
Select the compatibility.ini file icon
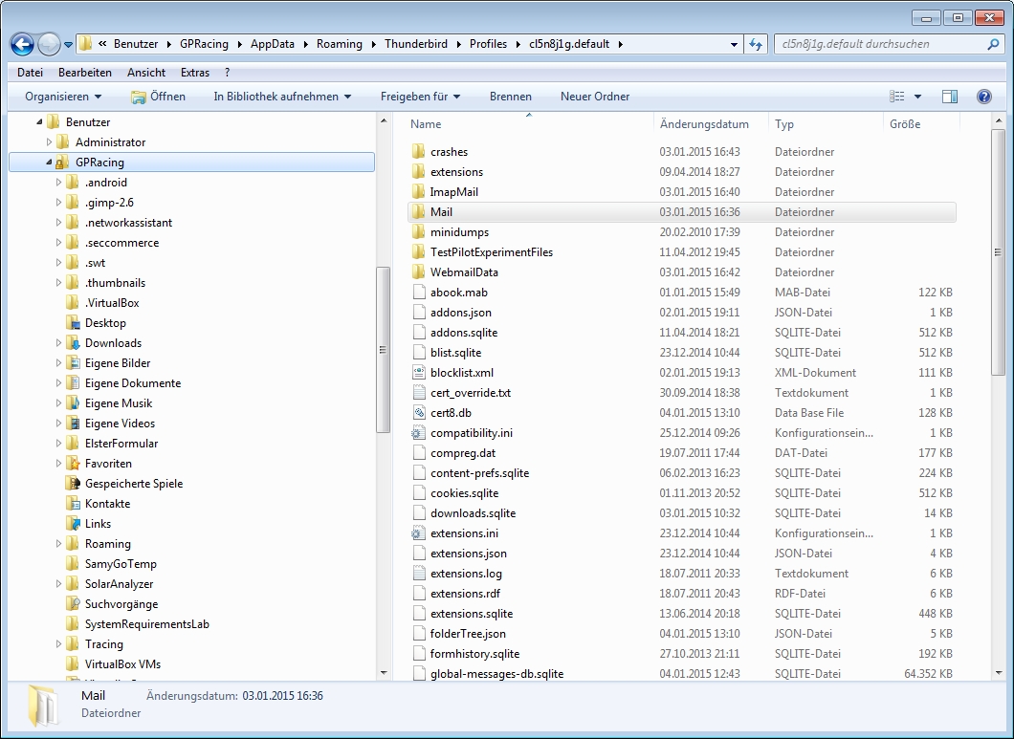(418, 433)
